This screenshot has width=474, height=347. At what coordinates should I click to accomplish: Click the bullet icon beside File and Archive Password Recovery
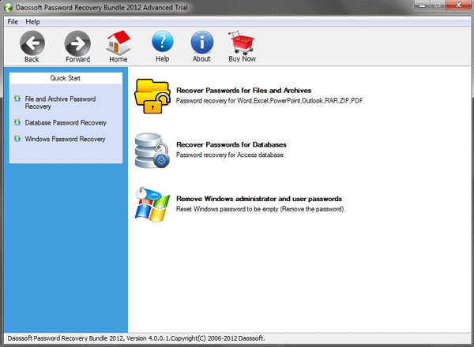[17, 99]
